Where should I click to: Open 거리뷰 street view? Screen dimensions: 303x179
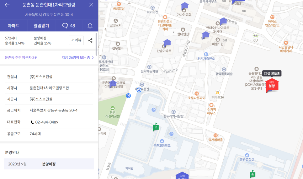pyautogui.click(x=76, y=40)
